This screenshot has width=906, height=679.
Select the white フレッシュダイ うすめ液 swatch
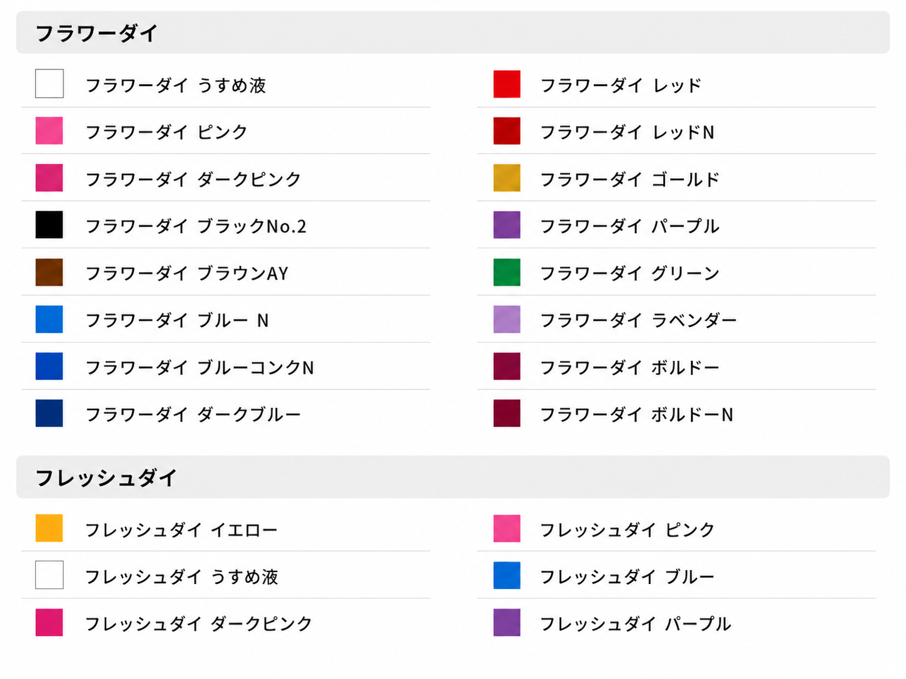pos(49,575)
